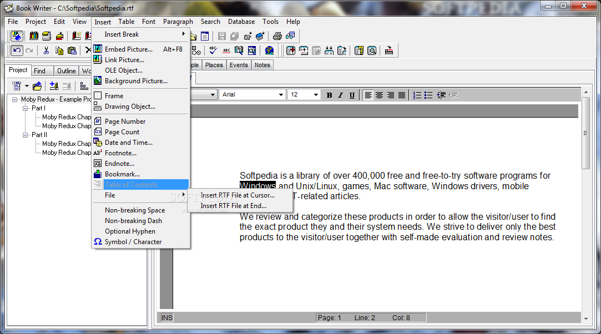Click the row of books toolbar icon
The image size is (601, 334).
tap(34, 36)
